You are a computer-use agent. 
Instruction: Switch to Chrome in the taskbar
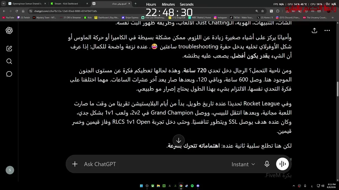[181, 186]
